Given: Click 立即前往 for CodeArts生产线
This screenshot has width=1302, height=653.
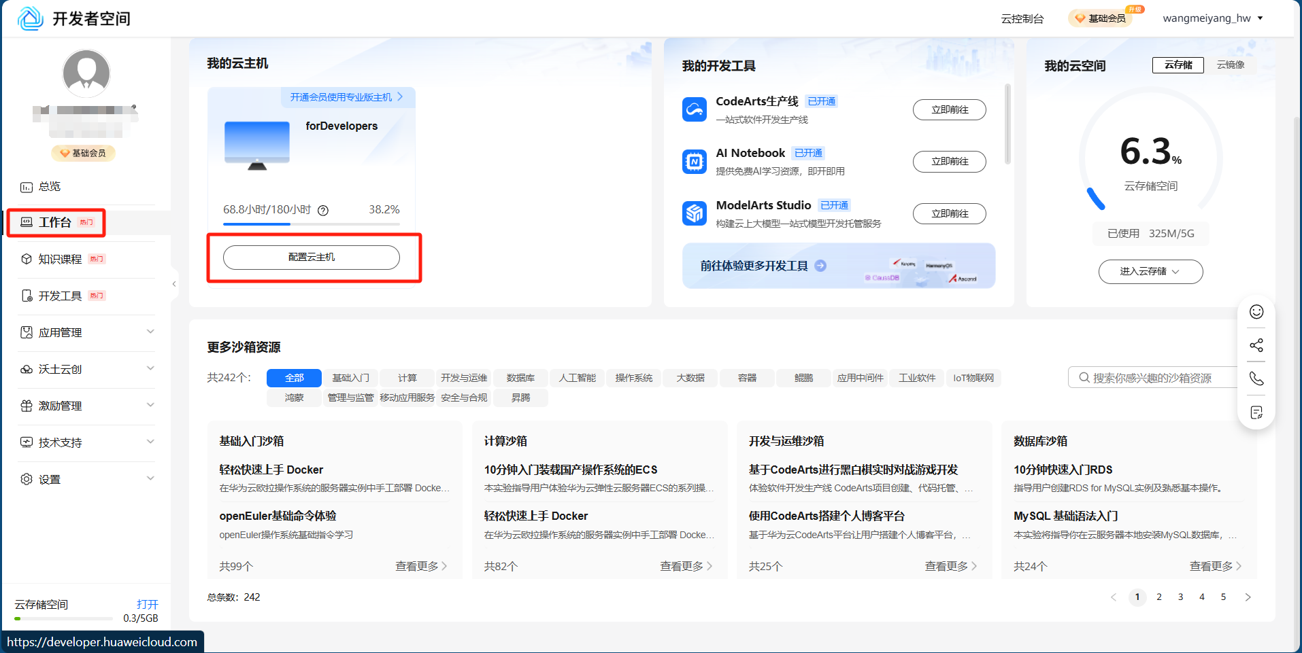Looking at the screenshot, I should 950,109.
